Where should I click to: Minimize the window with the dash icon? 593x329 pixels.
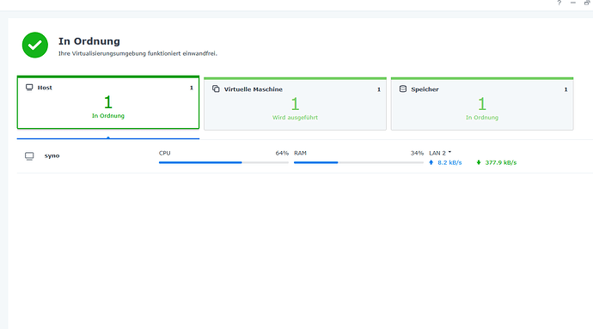pos(573,3)
